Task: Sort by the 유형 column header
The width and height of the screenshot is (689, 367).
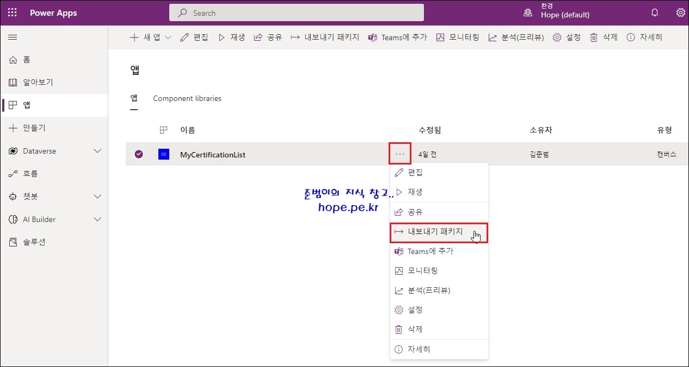Action: click(x=665, y=130)
